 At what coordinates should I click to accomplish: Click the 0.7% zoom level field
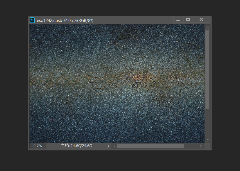point(38,146)
